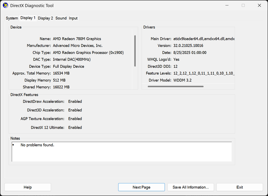
Task: Click the '512 MB' display memory value
Action: [59, 80]
